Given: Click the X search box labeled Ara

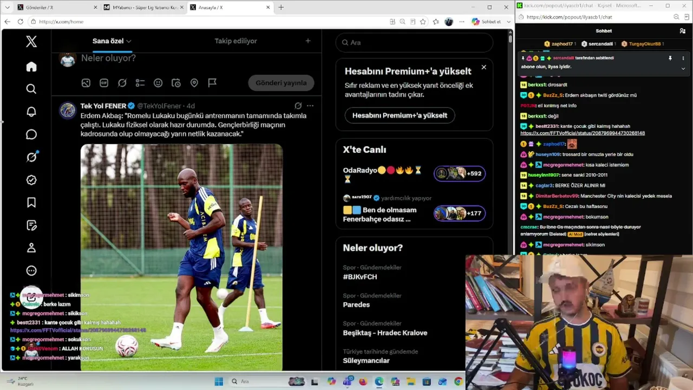Looking at the screenshot, I should [x=414, y=42].
